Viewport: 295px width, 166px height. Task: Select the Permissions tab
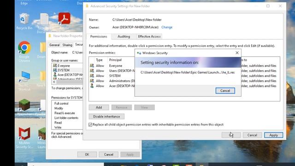pos(99,36)
